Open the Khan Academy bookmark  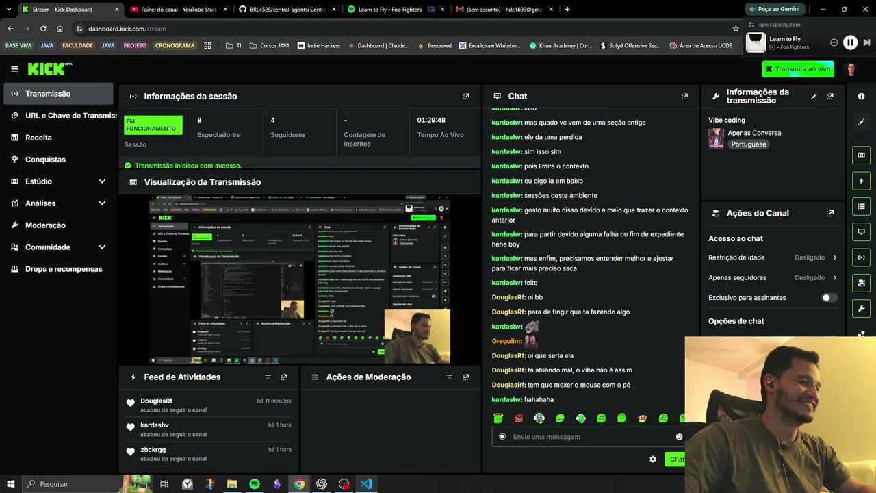coord(561,45)
